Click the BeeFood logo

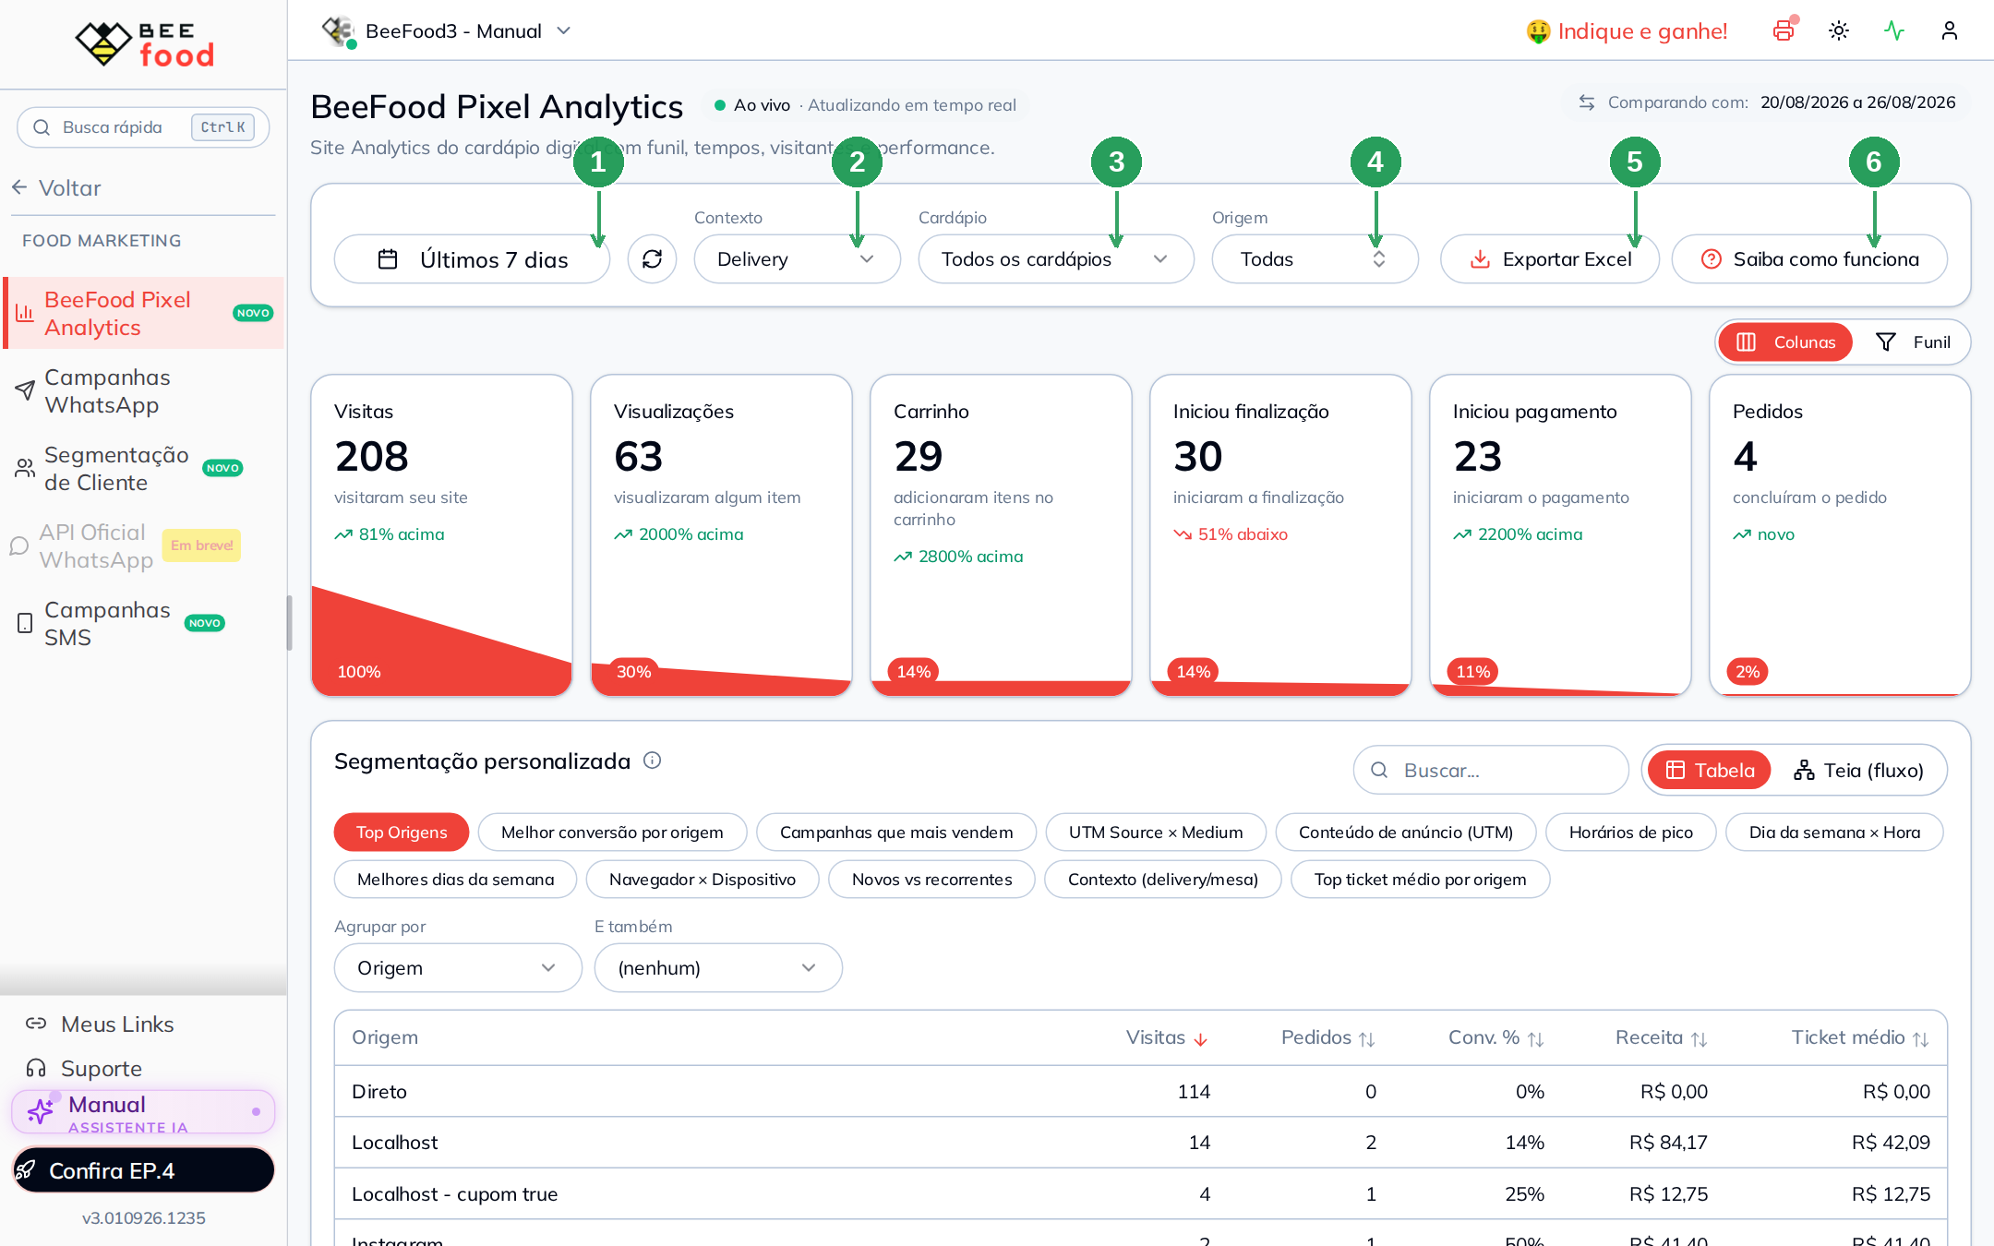coord(144,43)
